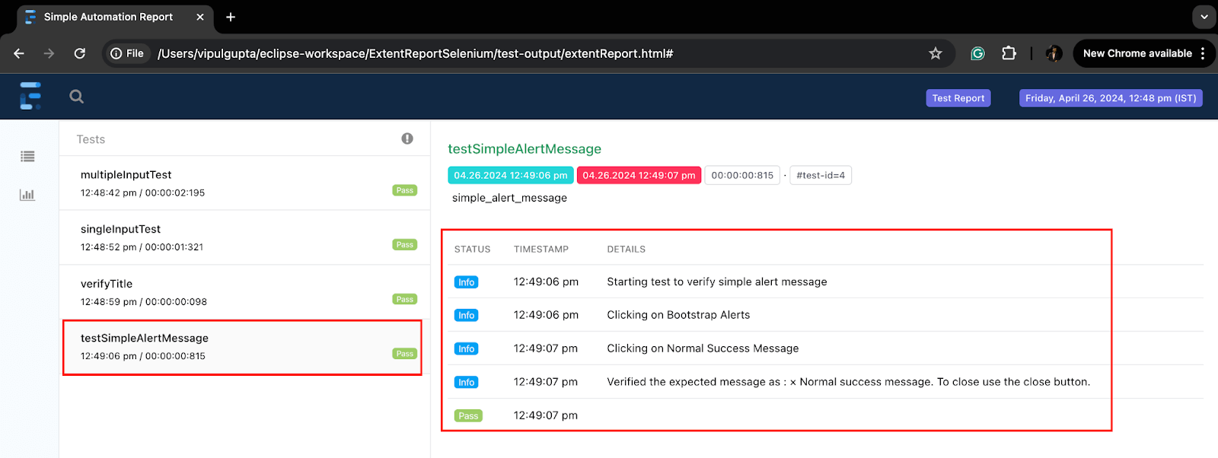Image resolution: width=1218 pixels, height=458 pixels.
Task: Click the DETAILS column header
Action: [x=626, y=249]
